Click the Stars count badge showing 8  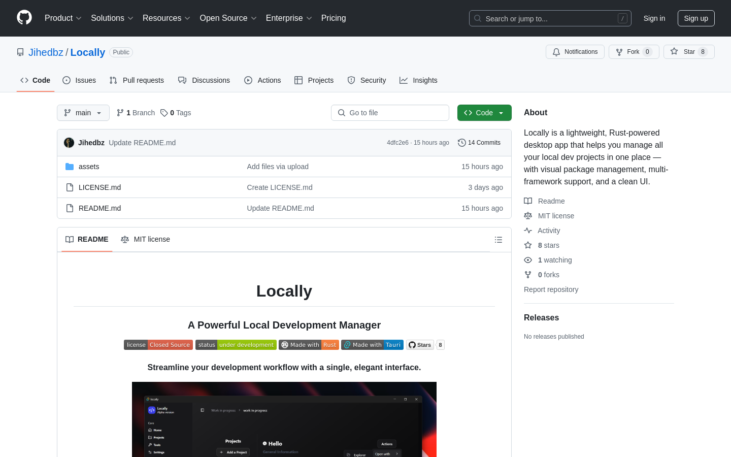pos(440,345)
